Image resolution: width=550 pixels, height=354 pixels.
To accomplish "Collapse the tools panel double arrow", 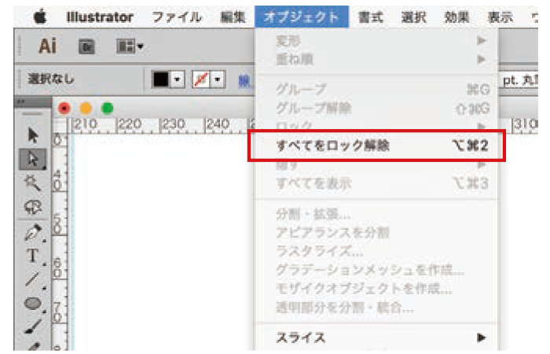I will 21,101.
